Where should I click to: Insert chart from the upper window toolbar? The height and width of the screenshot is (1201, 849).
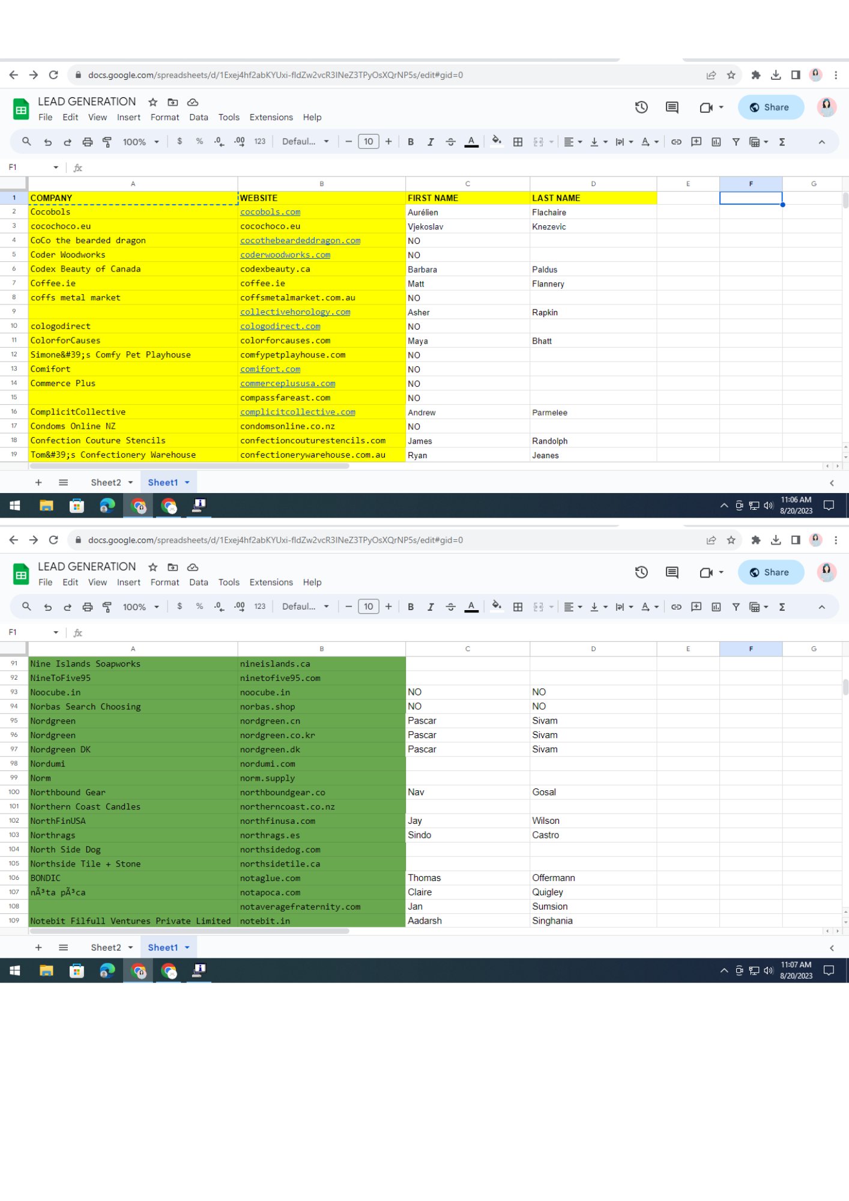(x=716, y=142)
